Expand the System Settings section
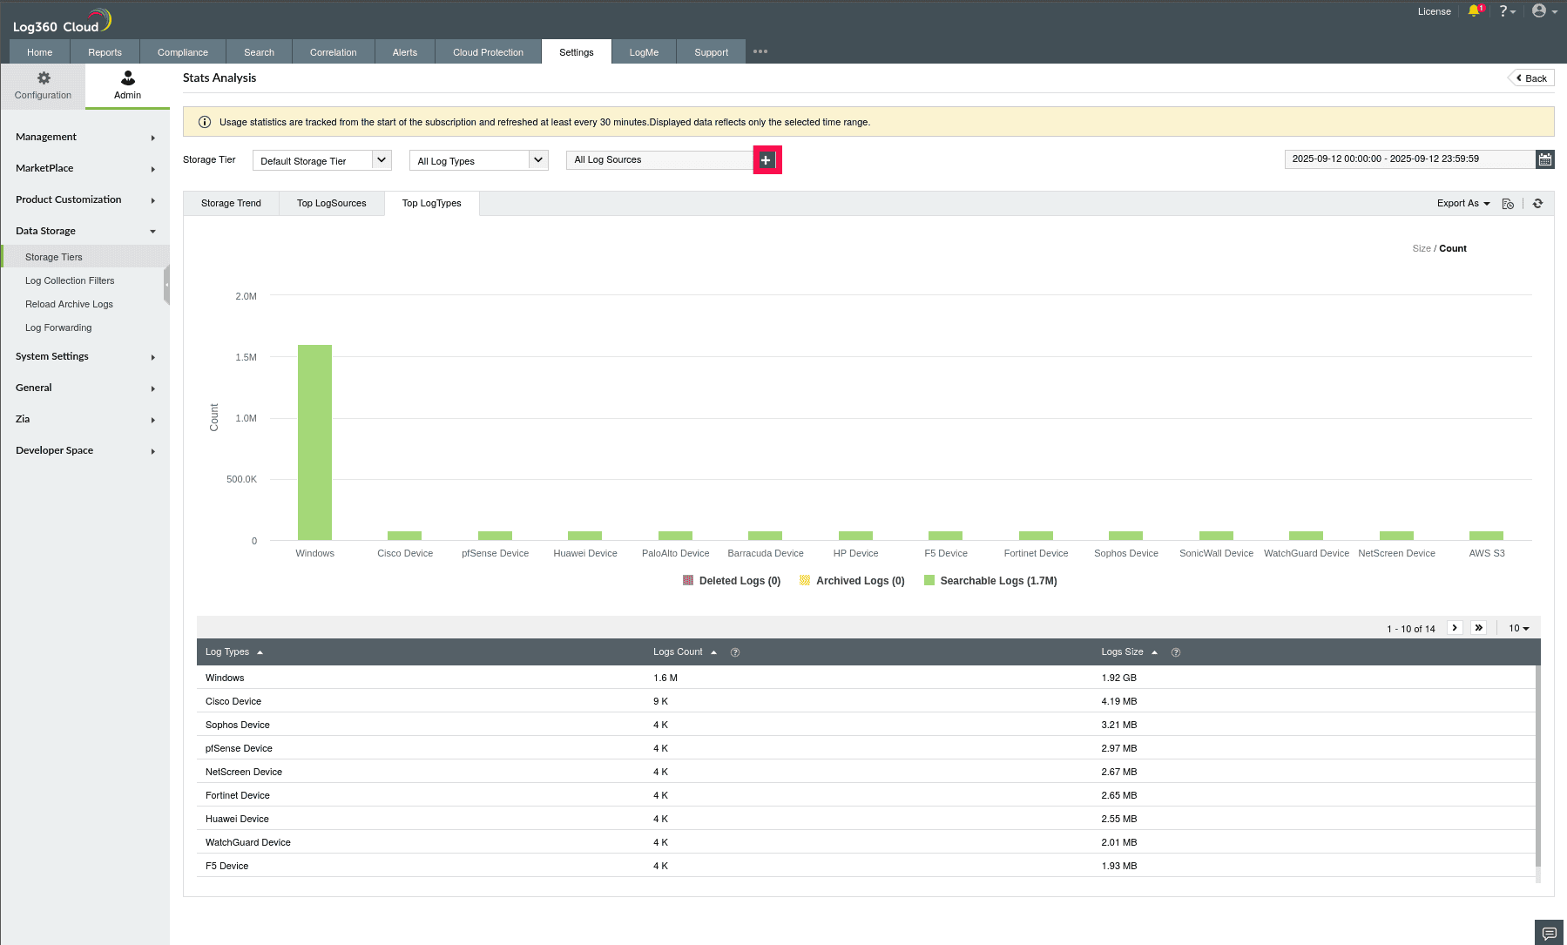 point(85,356)
